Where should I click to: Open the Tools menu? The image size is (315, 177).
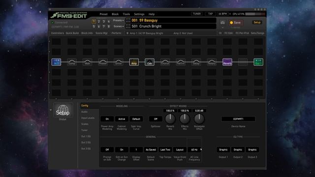(x=126, y=14)
